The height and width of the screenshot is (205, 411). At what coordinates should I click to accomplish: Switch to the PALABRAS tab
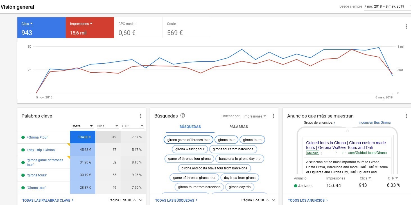coord(239,127)
